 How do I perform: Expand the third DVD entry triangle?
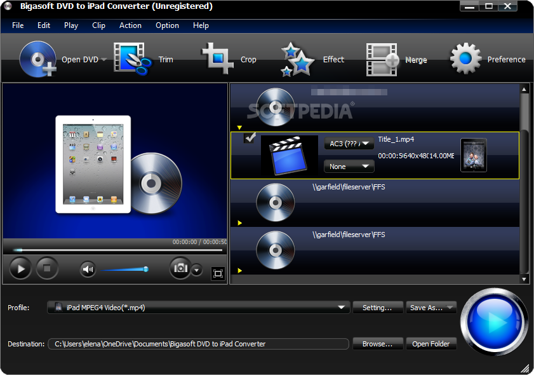[x=239, y=271]
